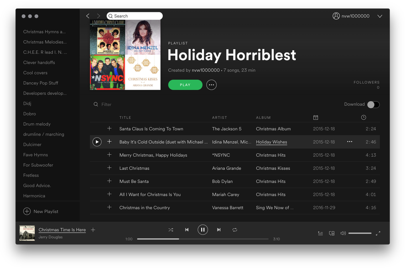Enter full screen mode

point(378,233)
